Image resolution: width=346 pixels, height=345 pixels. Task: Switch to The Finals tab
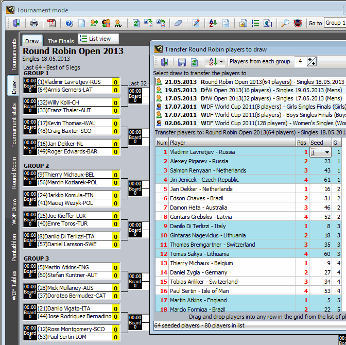[x=61, y=41]
